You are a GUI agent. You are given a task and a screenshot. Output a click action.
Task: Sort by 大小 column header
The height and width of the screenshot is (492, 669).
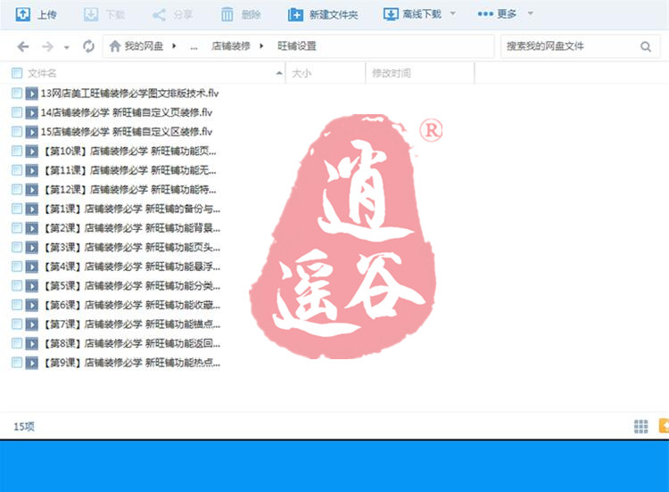point(301,73)
